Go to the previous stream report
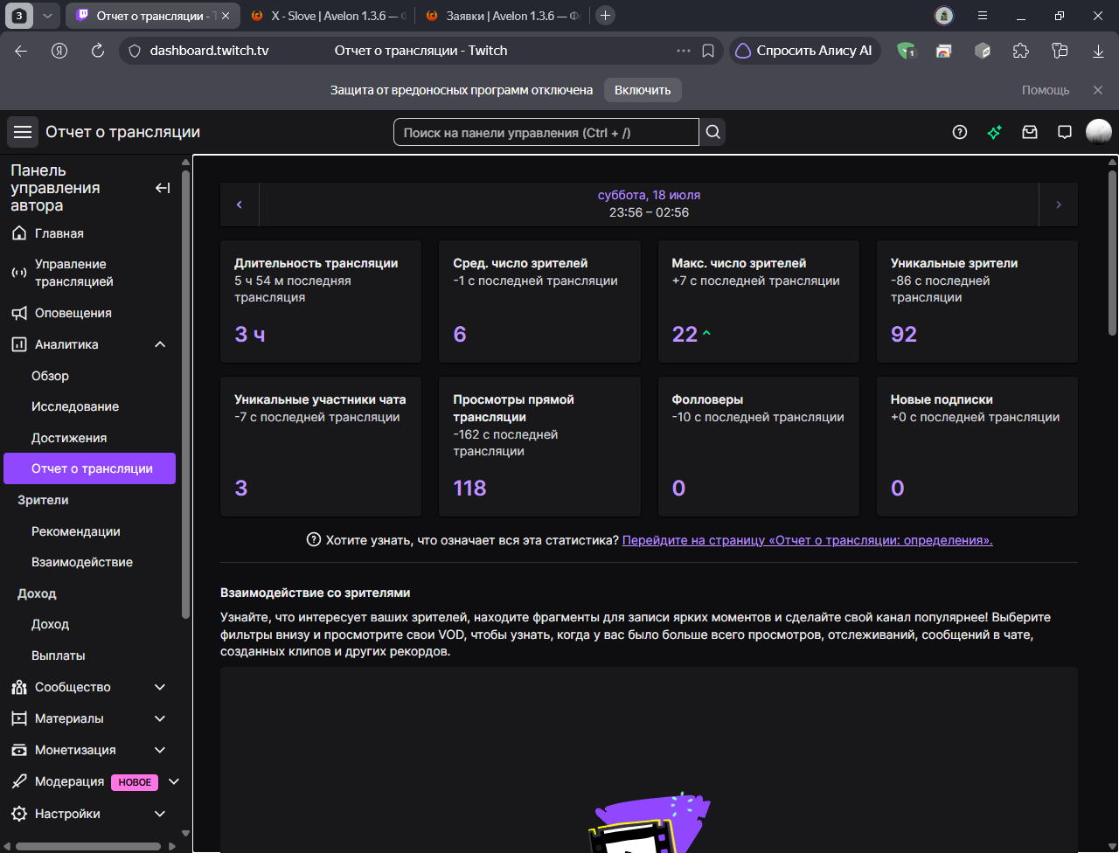1119x853 pixels. pyautogui.click(x=240, y=205)
